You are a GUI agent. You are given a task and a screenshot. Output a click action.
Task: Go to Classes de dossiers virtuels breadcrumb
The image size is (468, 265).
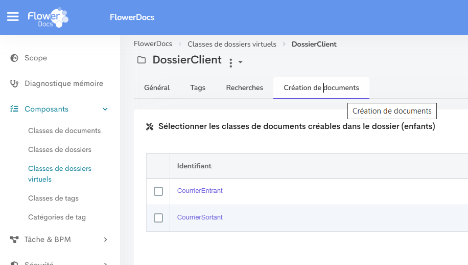(x=232, y=44)
